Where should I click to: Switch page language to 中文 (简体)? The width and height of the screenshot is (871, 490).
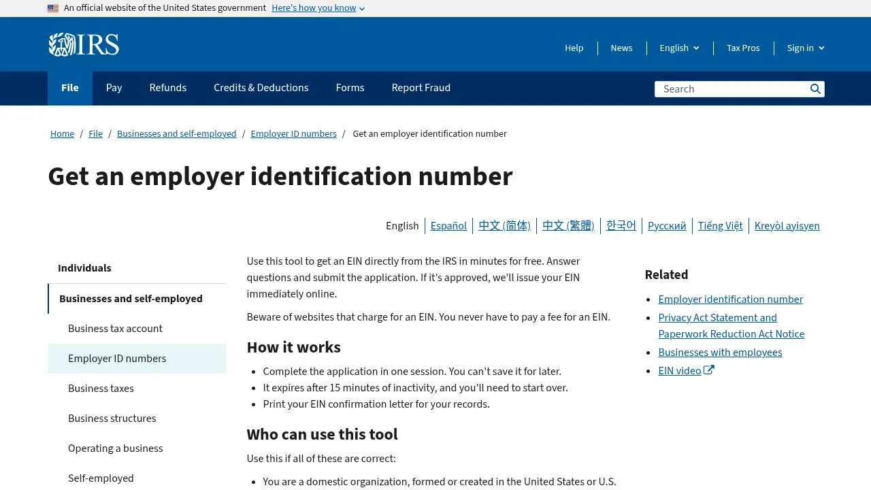point(504,226)
